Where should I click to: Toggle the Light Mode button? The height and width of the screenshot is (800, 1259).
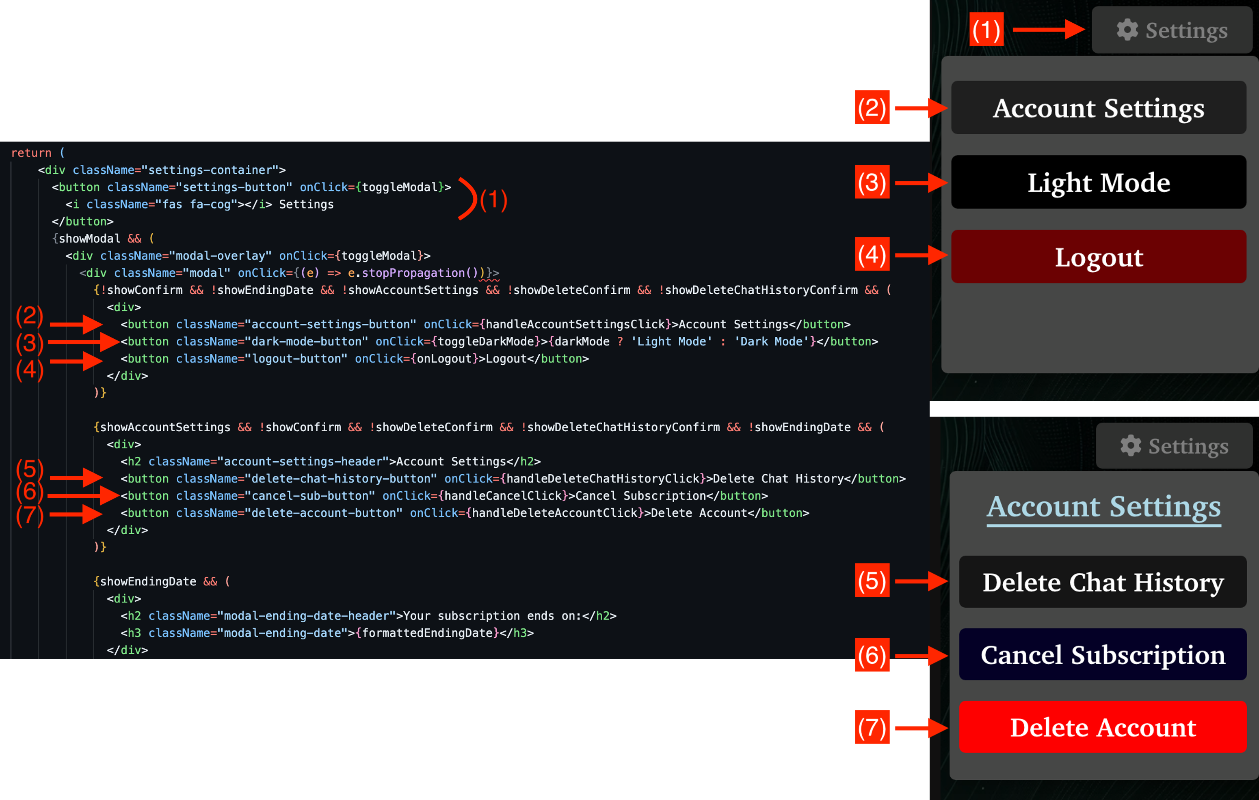1099,182
